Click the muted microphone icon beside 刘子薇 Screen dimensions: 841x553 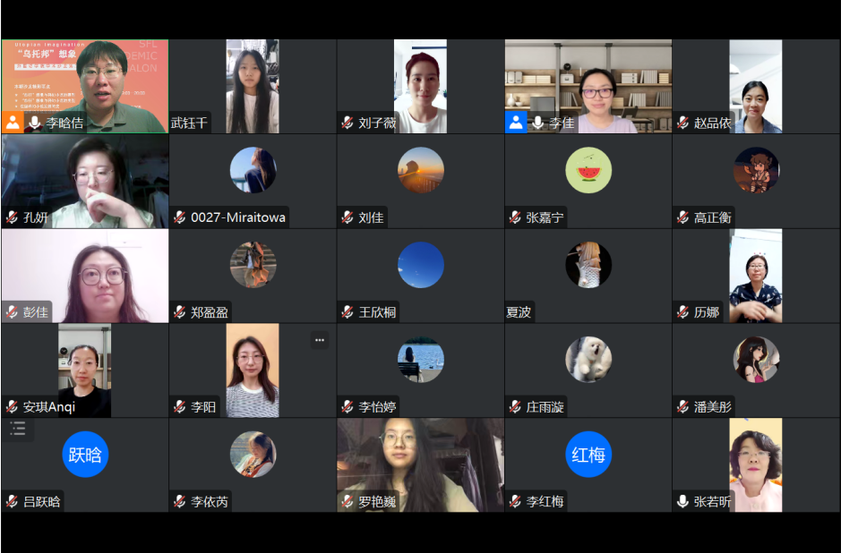pyautogui.click(x=348, y=123)
